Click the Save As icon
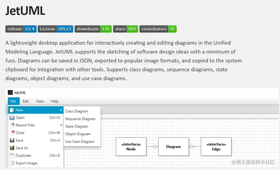This screenshot has width=280, height=170. coord(12,148)
